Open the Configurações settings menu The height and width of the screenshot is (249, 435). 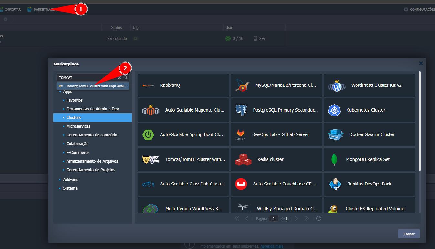pyautogui.click(x=419, y=10)
